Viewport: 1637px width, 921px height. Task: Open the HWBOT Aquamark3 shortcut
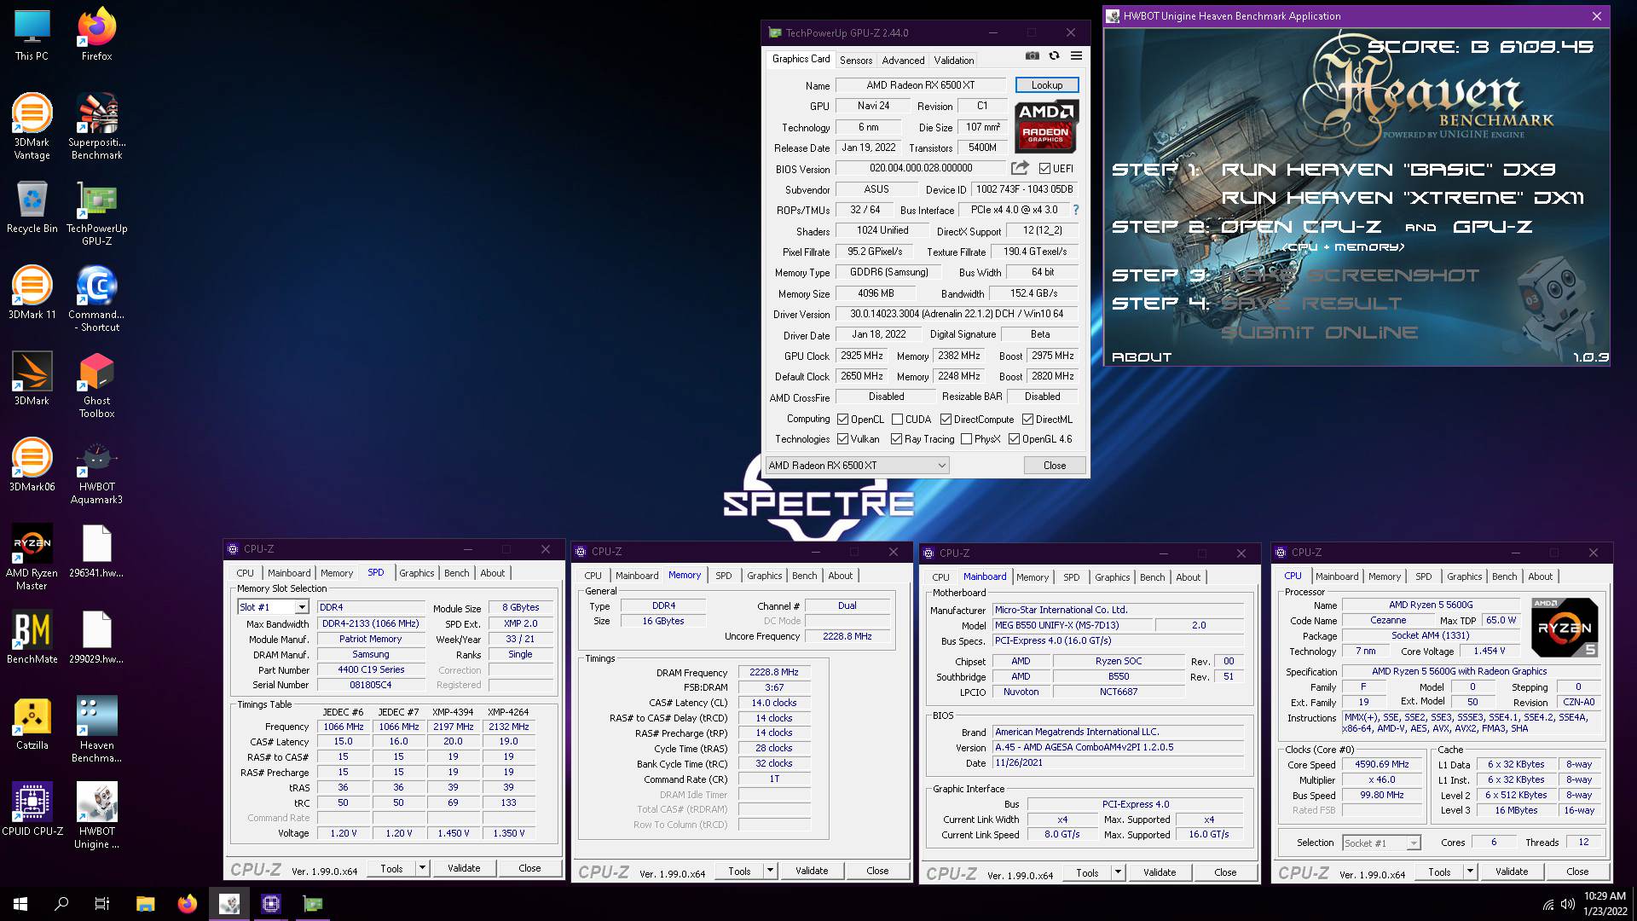[x=96, y=472]
